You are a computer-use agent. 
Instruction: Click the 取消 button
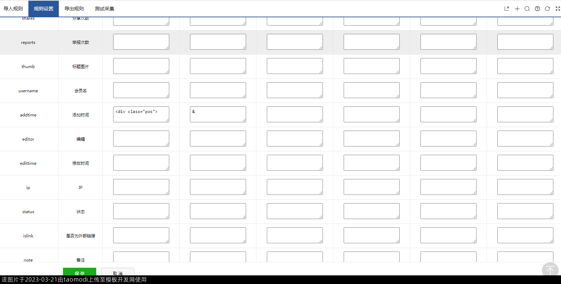point(118,272)
